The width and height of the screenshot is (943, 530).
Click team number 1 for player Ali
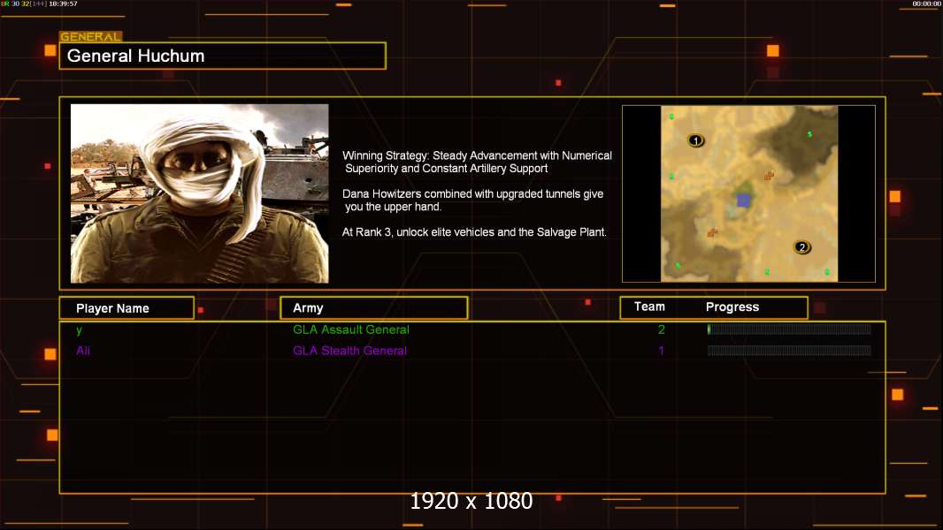click(662, 351)
